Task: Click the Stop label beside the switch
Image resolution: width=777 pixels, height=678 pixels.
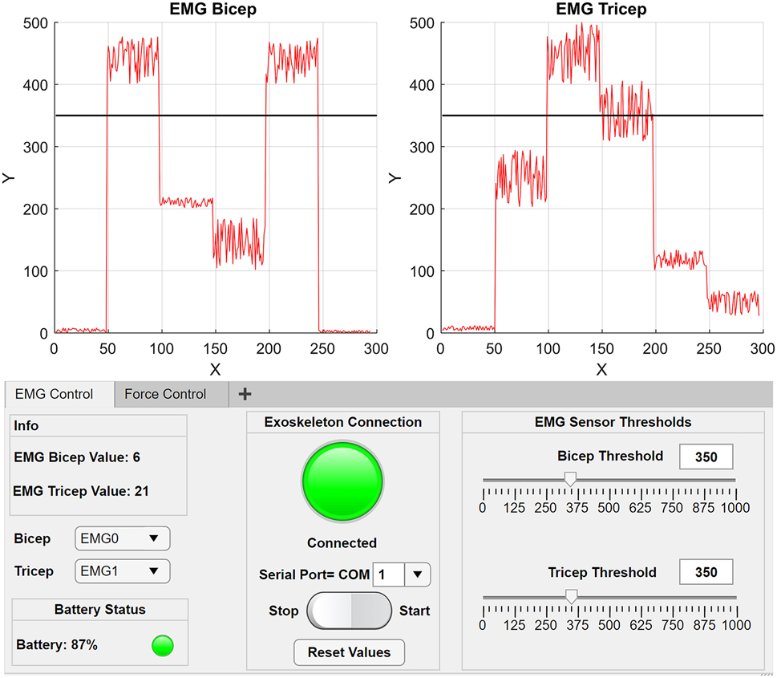Action: coord(284,611)
